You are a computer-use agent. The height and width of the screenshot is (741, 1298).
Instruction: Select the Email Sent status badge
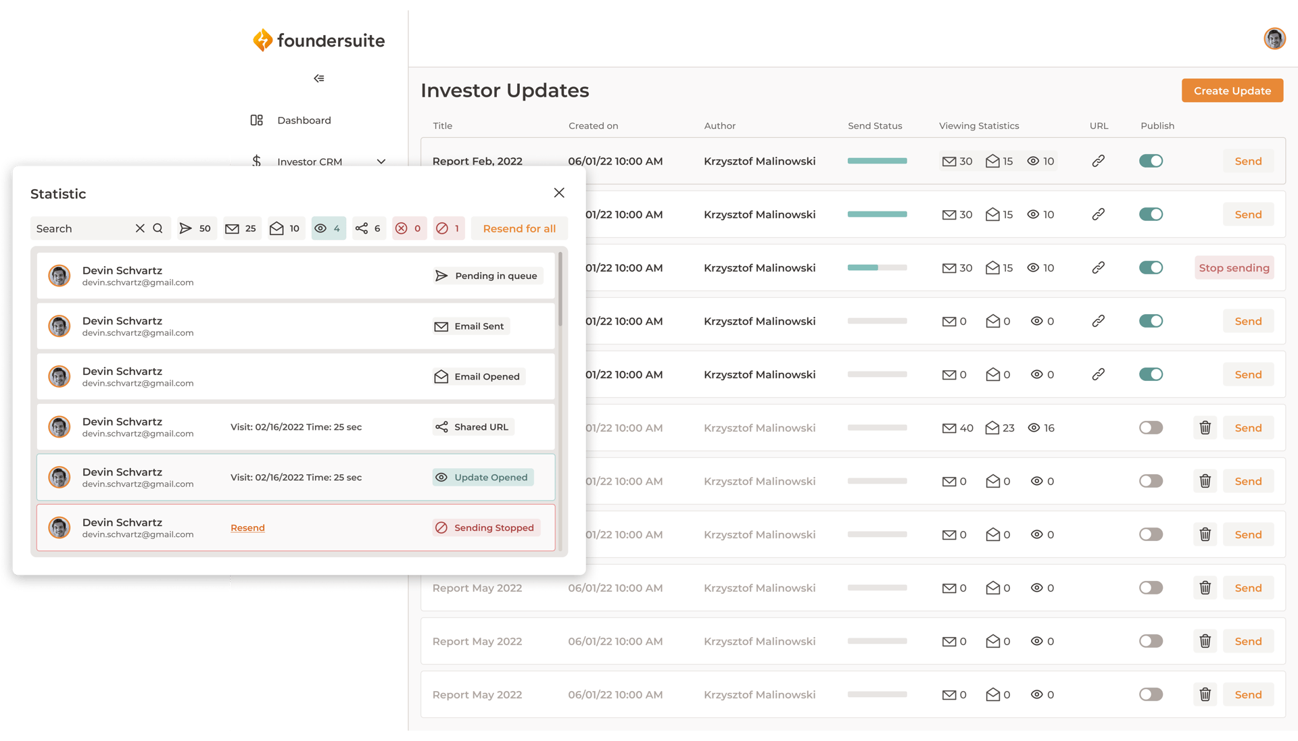(x=471, y=326)
